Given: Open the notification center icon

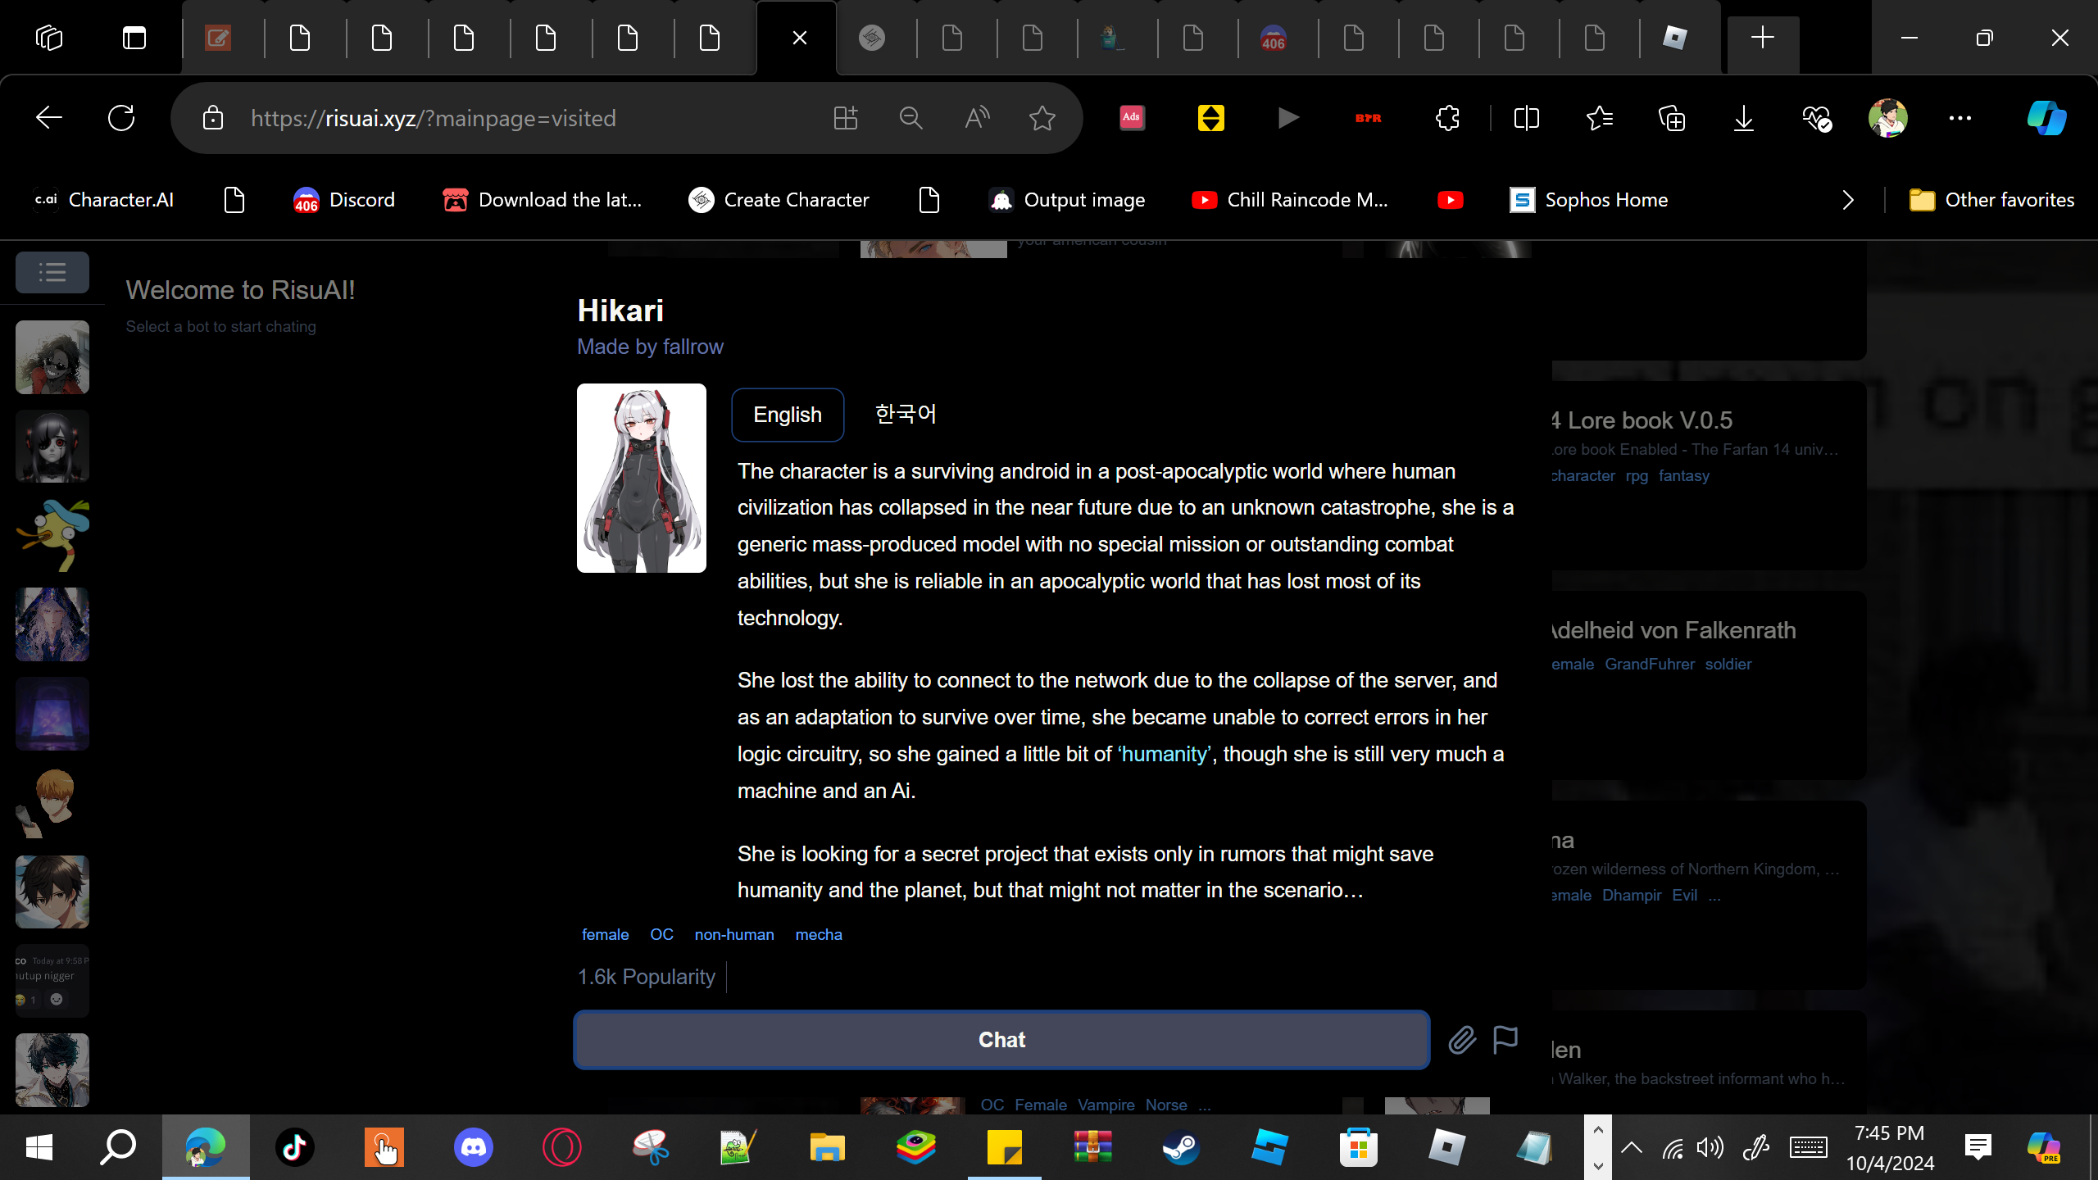Looking at the screenshot, I should coord(1978,1147).
